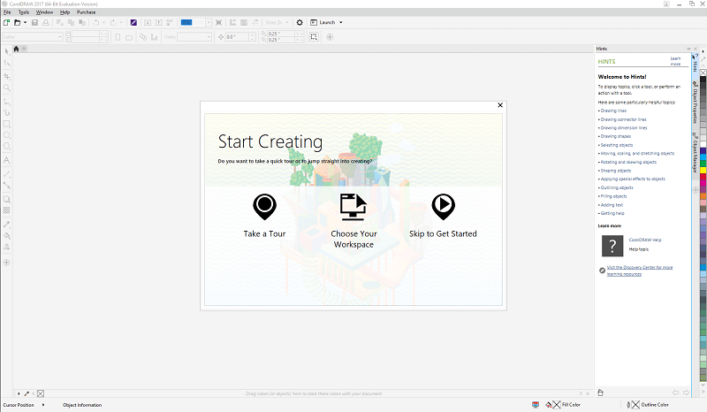Select the Drop Shadow tool in toolbox
The width and height of the screenshot is (707, 412).
tap(7, 199)
